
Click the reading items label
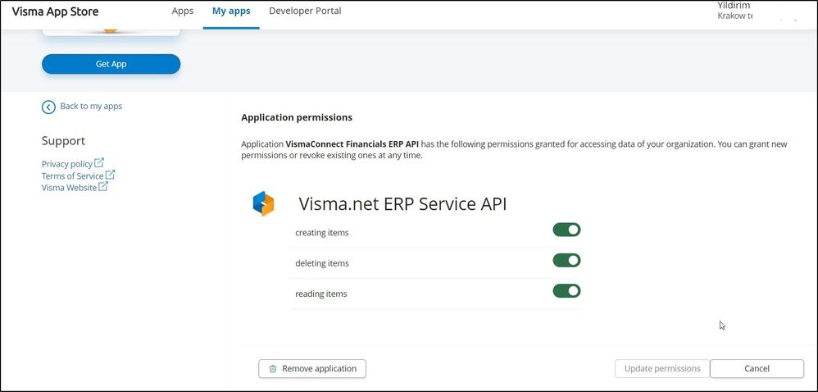(320, 294)
